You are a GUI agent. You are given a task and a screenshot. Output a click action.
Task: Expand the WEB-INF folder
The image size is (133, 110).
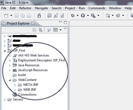point(15,90)
